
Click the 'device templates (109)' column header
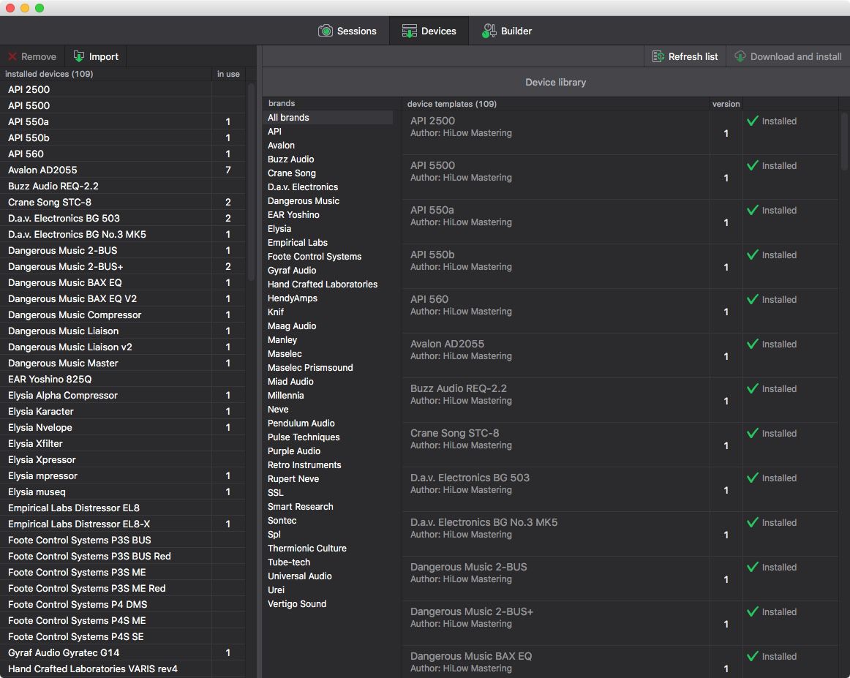coord(556,104)
